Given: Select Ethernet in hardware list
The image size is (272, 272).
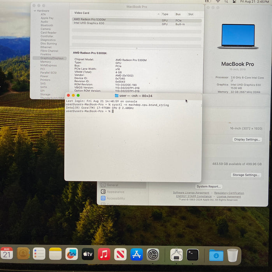Looking at the screenshot, I should click(x=46, y=47).
